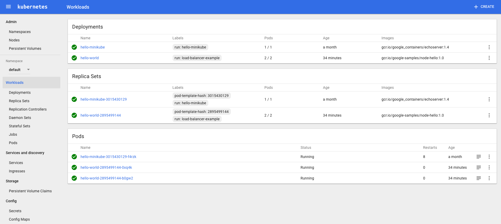Navigate to Config Maps

pos(19,219)
